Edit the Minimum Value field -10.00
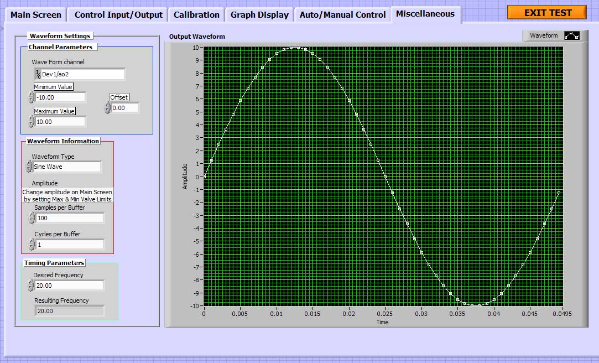 (60, 97)
